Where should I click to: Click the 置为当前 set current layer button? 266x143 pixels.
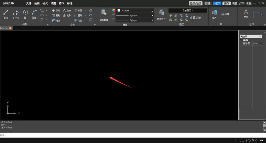click(196, 17)
